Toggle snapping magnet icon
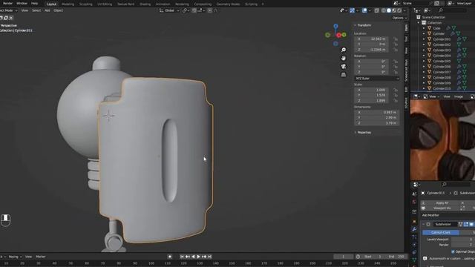 tap(194, 10)
